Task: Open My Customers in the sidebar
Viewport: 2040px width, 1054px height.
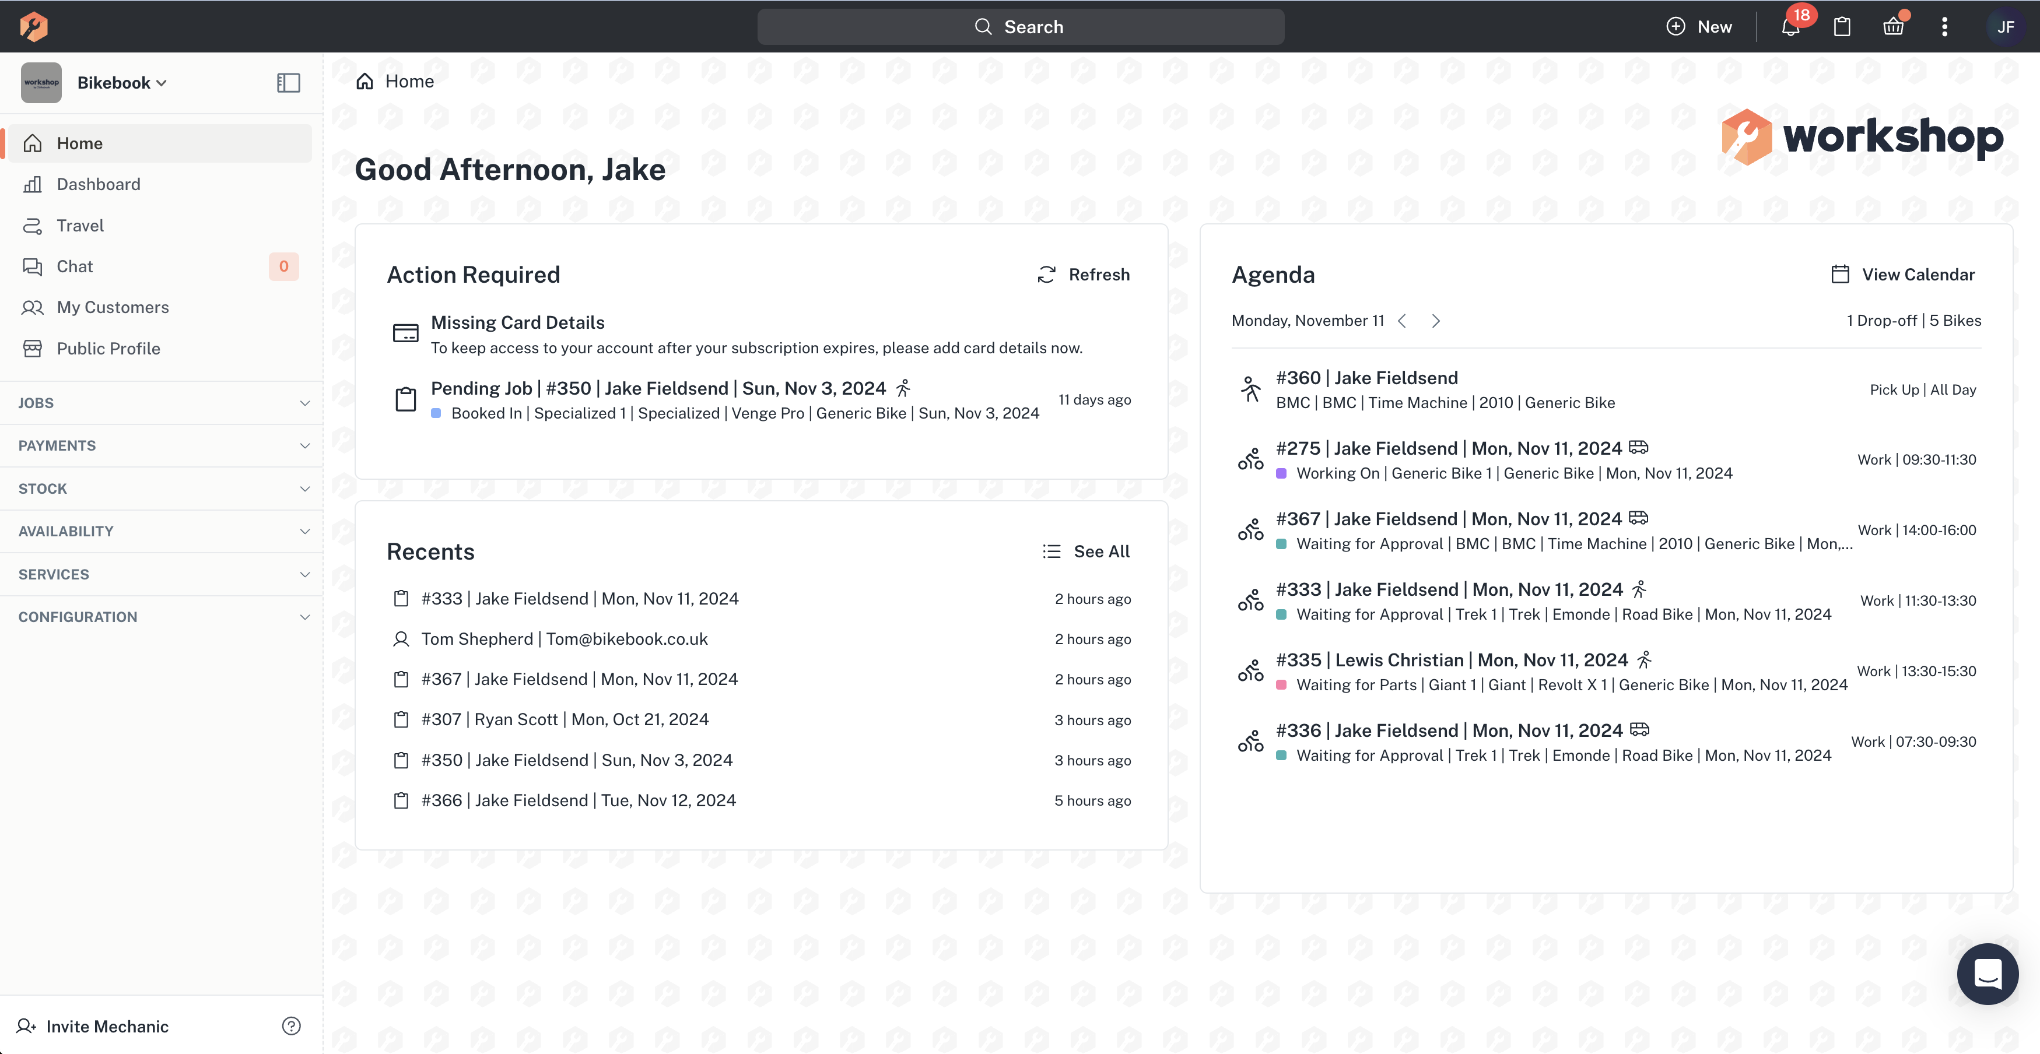Action: (113, 307)
